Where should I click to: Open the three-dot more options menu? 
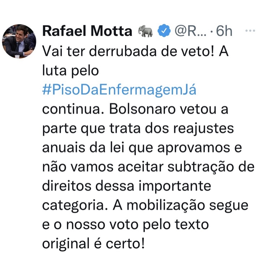click(x=250, y=31)
